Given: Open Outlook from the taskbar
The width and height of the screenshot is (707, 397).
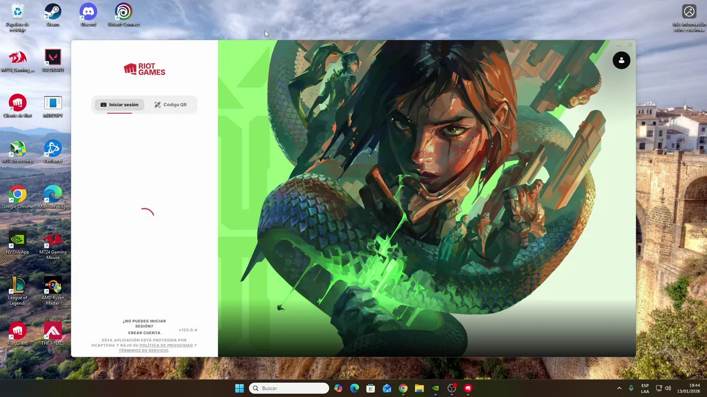Looking at the screenshot, I should [387, 388].
